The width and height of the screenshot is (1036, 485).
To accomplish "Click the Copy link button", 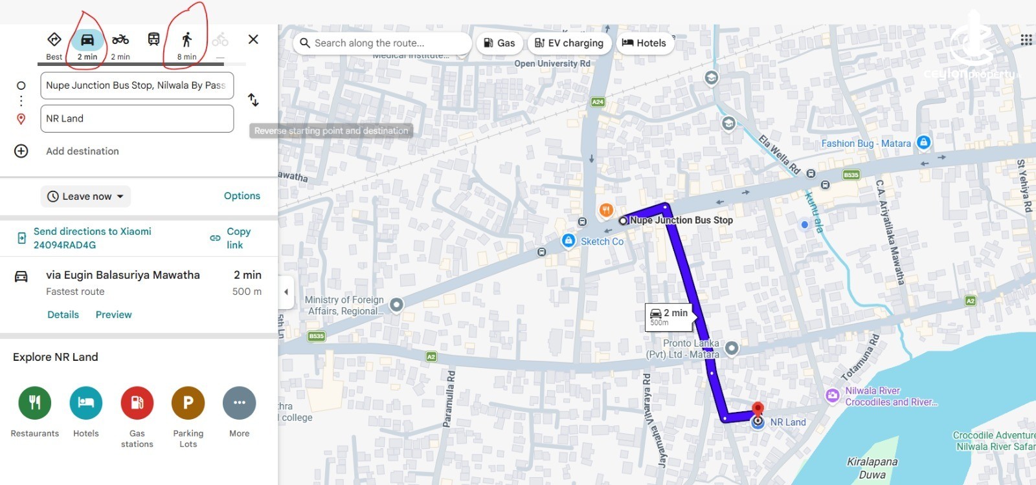I will click(x=231, y=238).
